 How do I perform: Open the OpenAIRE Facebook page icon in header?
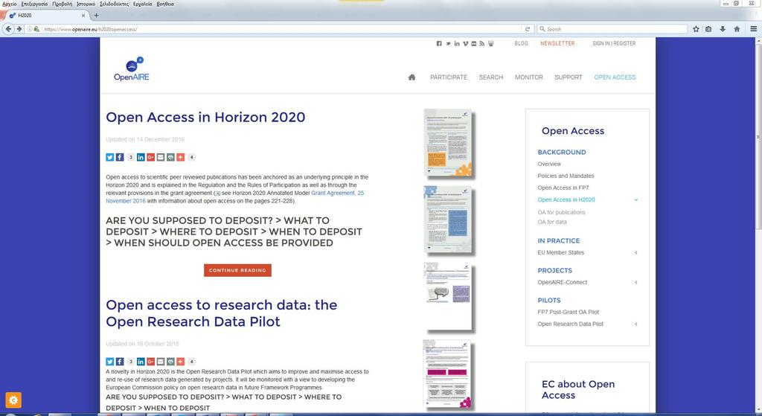[439, 44]
